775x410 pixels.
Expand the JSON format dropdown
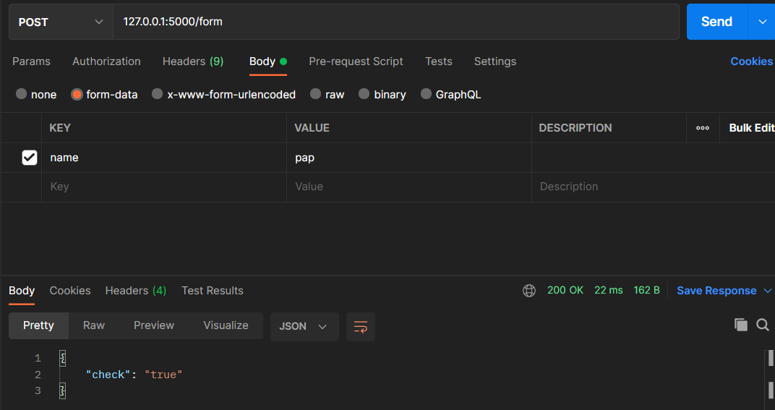(x=304, y=326)
